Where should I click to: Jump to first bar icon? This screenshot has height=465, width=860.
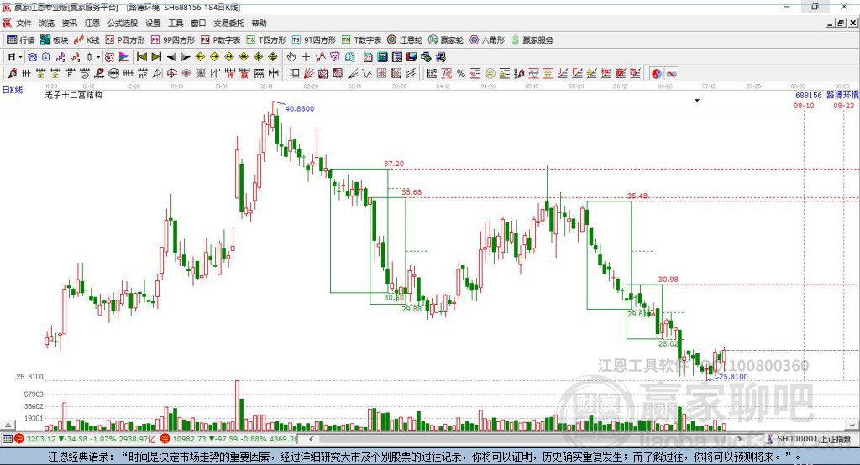(x=141, y=57)
